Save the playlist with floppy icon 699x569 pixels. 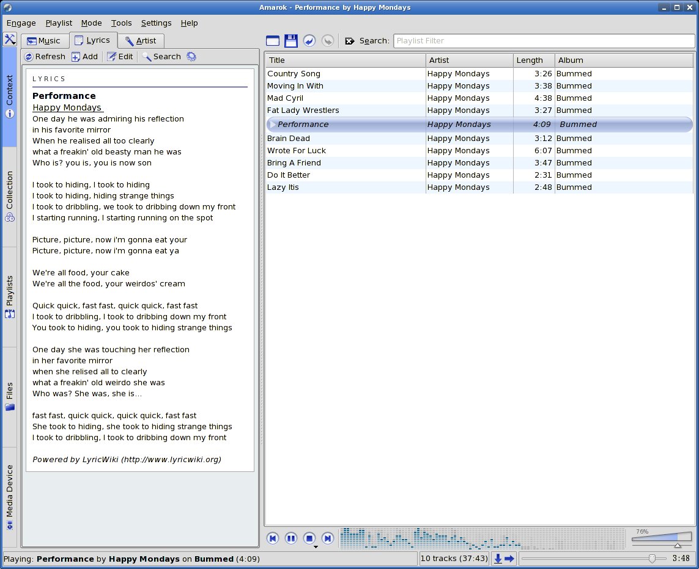[291, 41]
